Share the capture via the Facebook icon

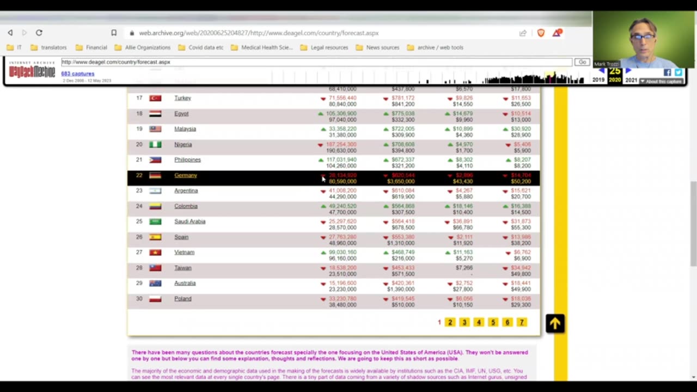(667, 72)
